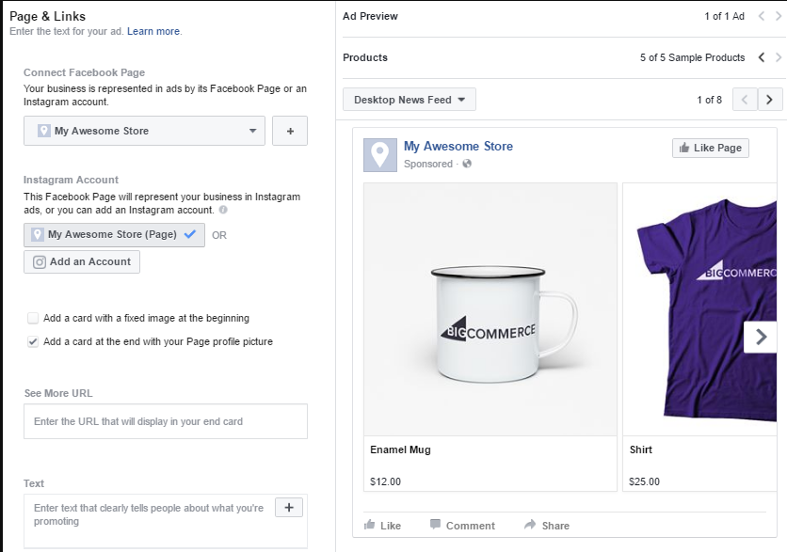Click the plus icon in the Text field
Screen dimensions: 787x552
[288, 508]
